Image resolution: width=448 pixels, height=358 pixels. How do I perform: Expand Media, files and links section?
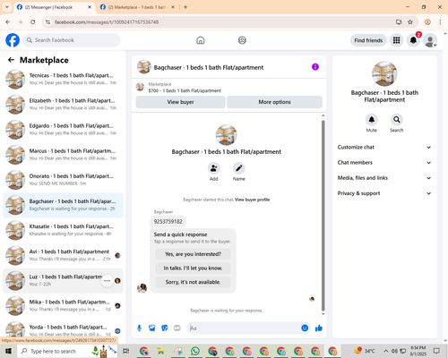pyautogui.click(x=384, y=178)
